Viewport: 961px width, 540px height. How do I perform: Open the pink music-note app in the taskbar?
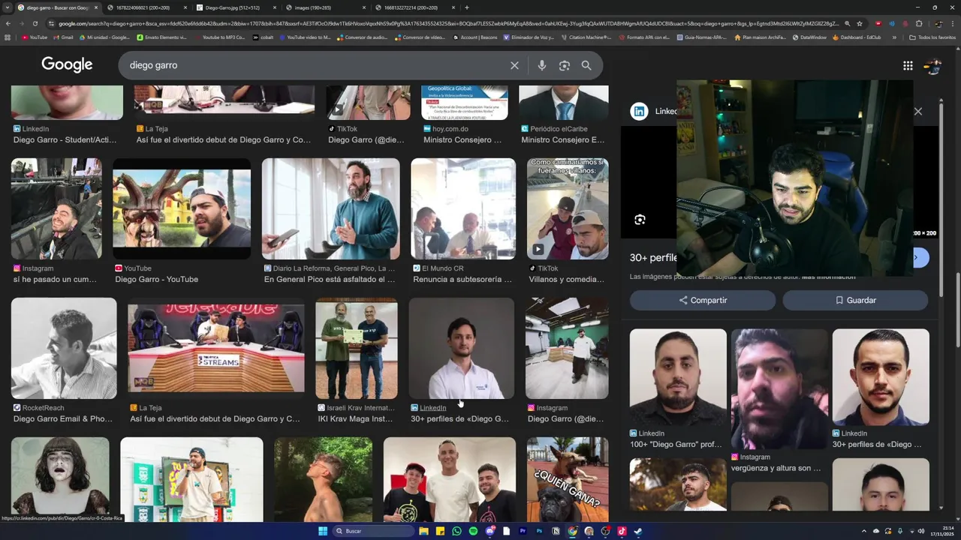tap(622, 531)
